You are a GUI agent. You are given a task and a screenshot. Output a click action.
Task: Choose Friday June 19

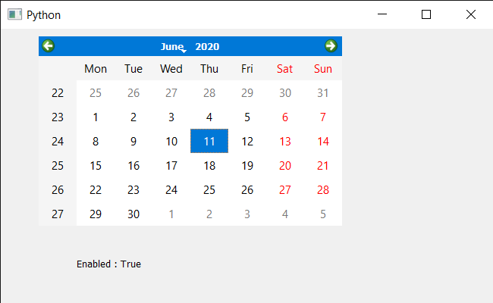247,165
